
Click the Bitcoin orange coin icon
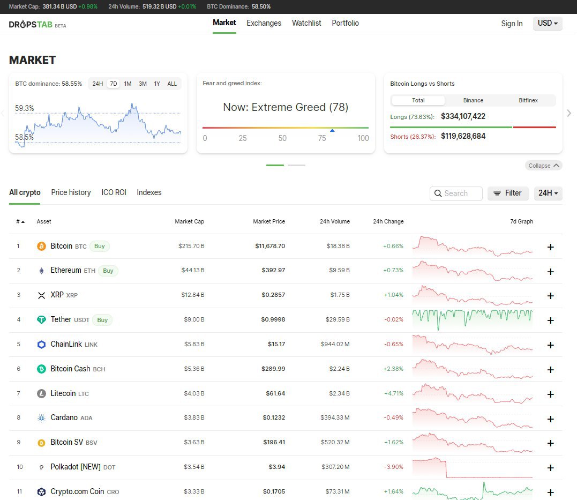tap(41, 247)
